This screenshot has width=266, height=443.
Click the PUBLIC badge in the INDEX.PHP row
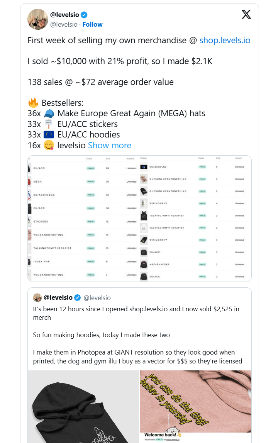pos(91,261)
